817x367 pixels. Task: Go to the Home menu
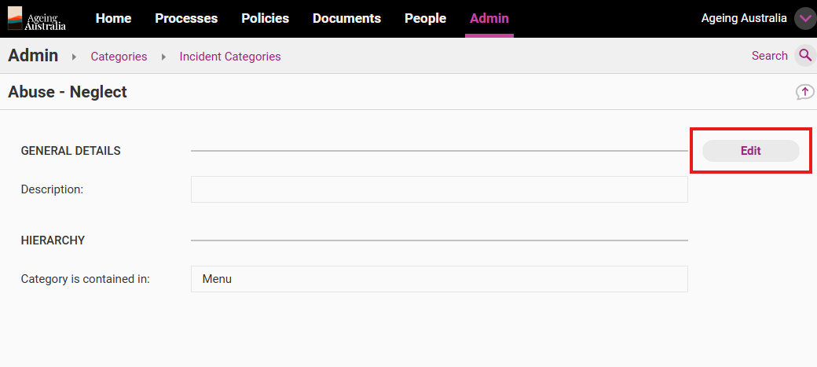click(113, 18)
